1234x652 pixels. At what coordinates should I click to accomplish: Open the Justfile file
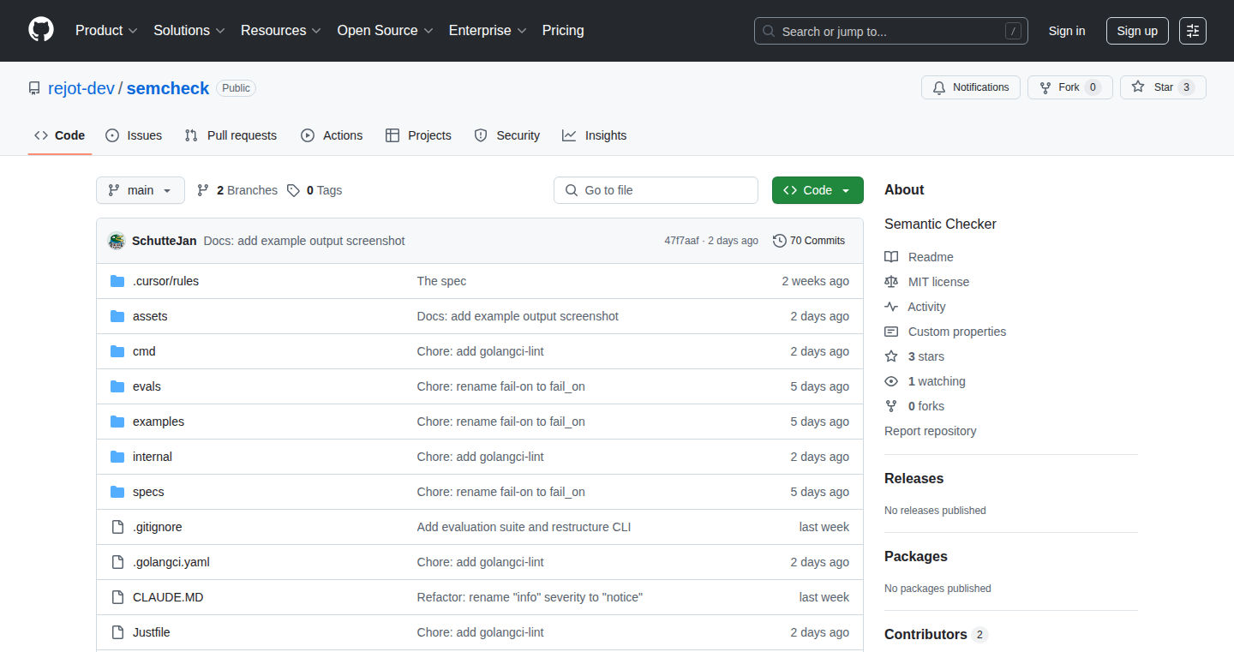tap(152, 632)
